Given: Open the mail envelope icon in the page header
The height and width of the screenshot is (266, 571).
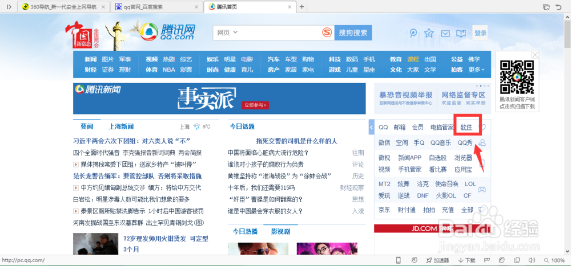Looking at the screenshot, I should tap(445, 34).
